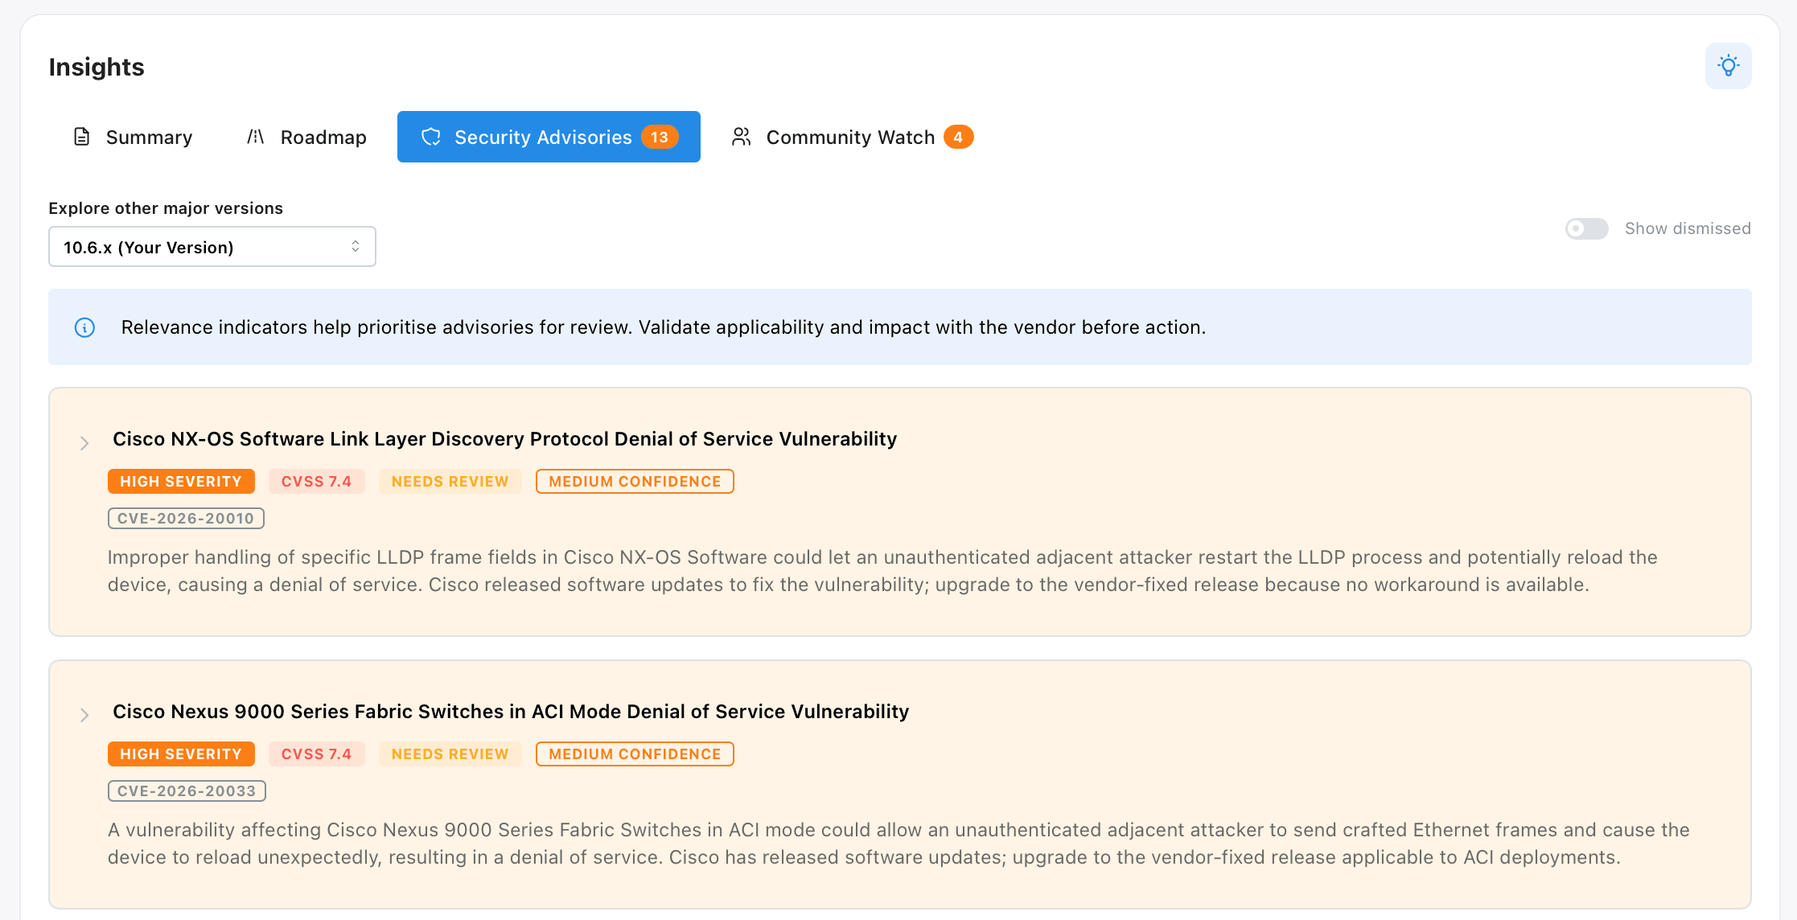
Task: Select the document icon beside Summary
Action: tap(81, 137)
